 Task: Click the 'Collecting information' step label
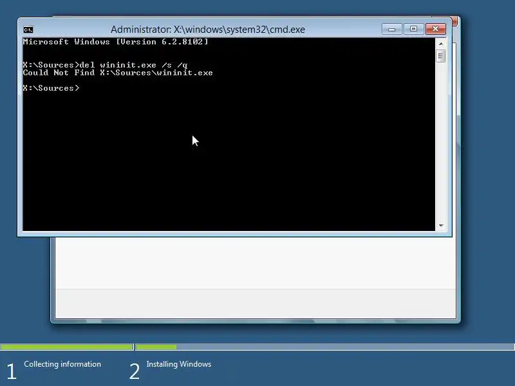(62, 364)
